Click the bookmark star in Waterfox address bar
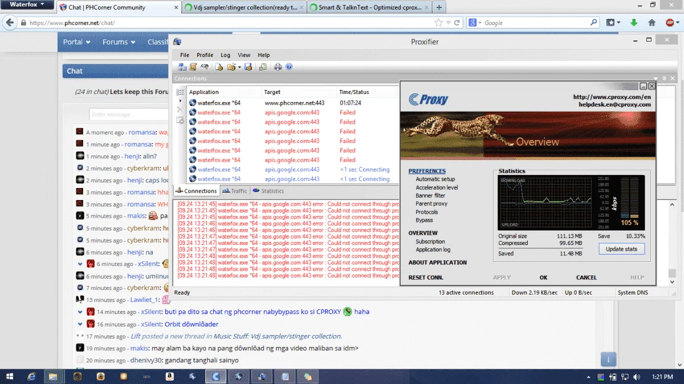 tap(438, 23)
